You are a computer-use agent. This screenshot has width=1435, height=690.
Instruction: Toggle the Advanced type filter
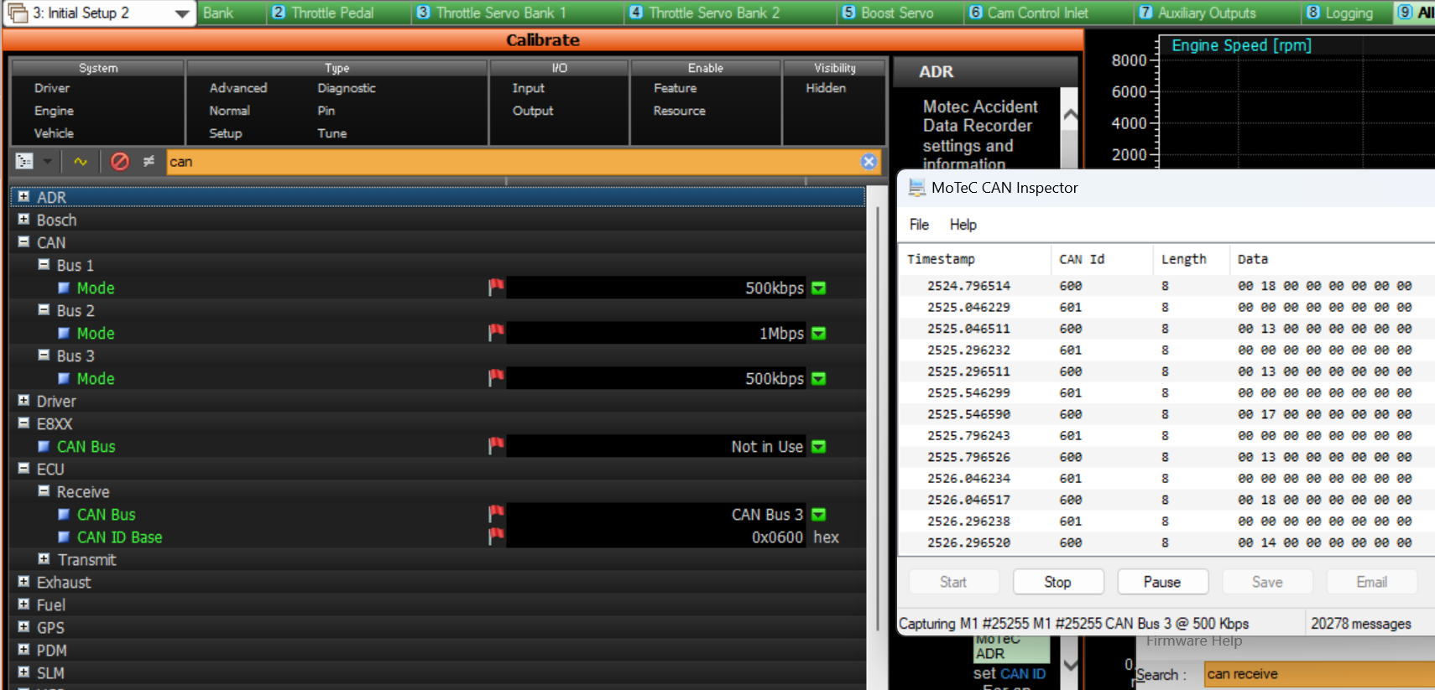tap(238, 88)
